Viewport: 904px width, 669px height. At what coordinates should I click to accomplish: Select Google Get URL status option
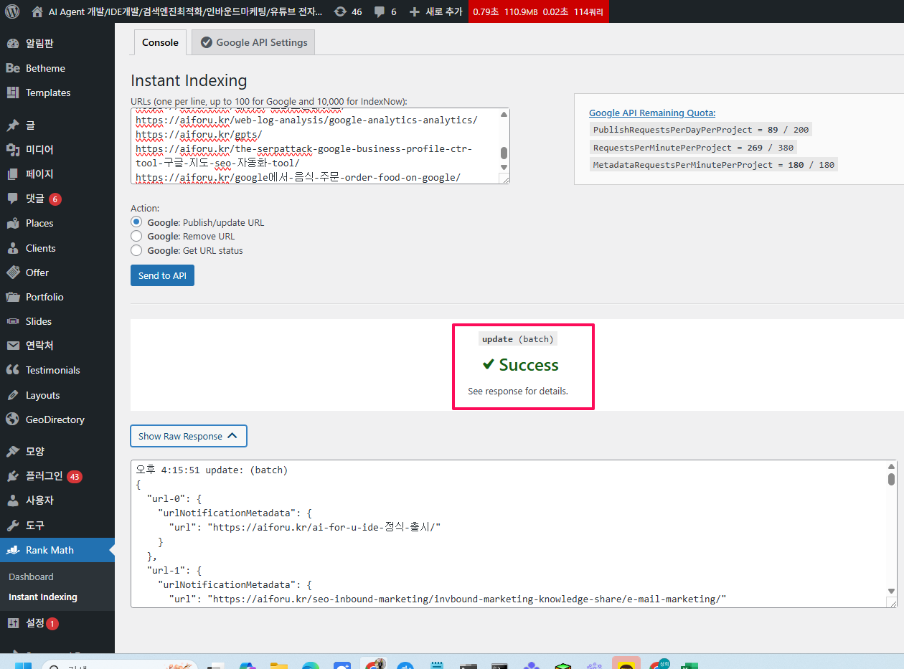pos(136,250)
